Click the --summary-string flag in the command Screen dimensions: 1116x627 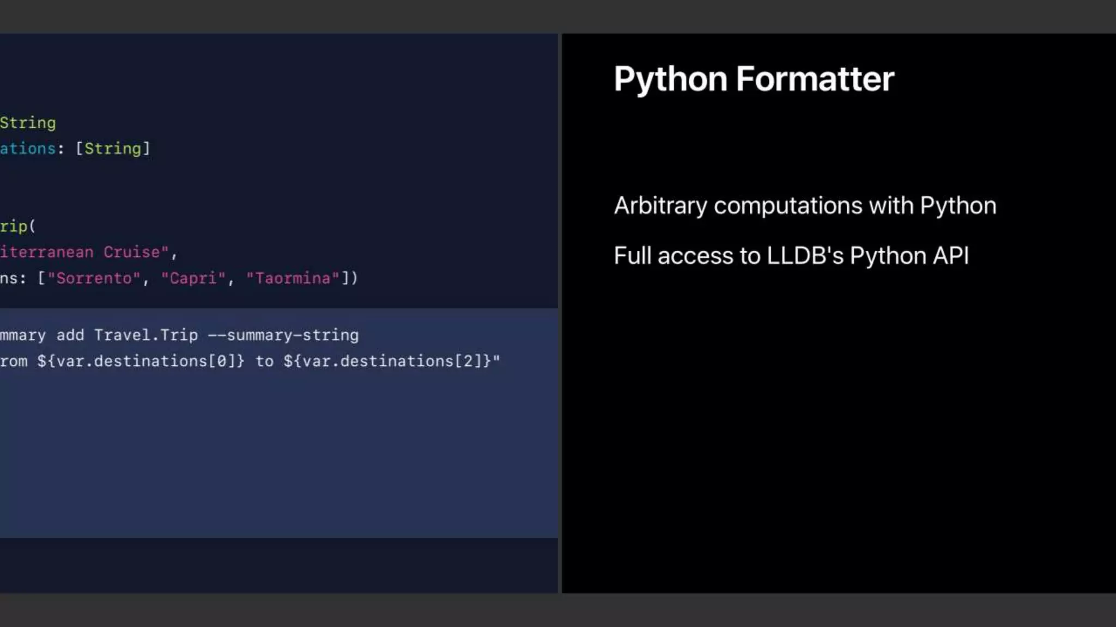pos(283,335)
